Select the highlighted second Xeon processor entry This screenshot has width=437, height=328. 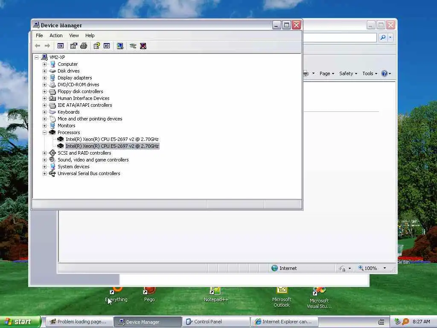pos(112,146)
